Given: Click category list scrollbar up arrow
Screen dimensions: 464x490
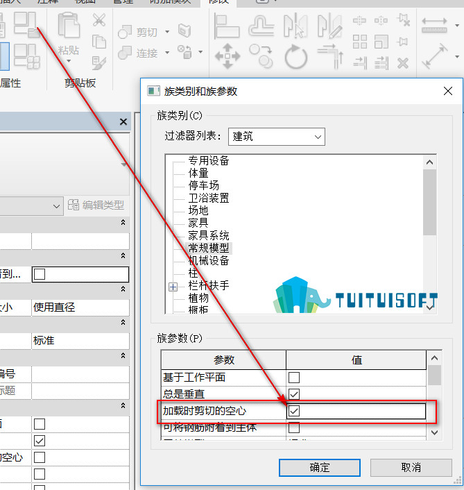Looking at the screenshot, I should 429,162.
